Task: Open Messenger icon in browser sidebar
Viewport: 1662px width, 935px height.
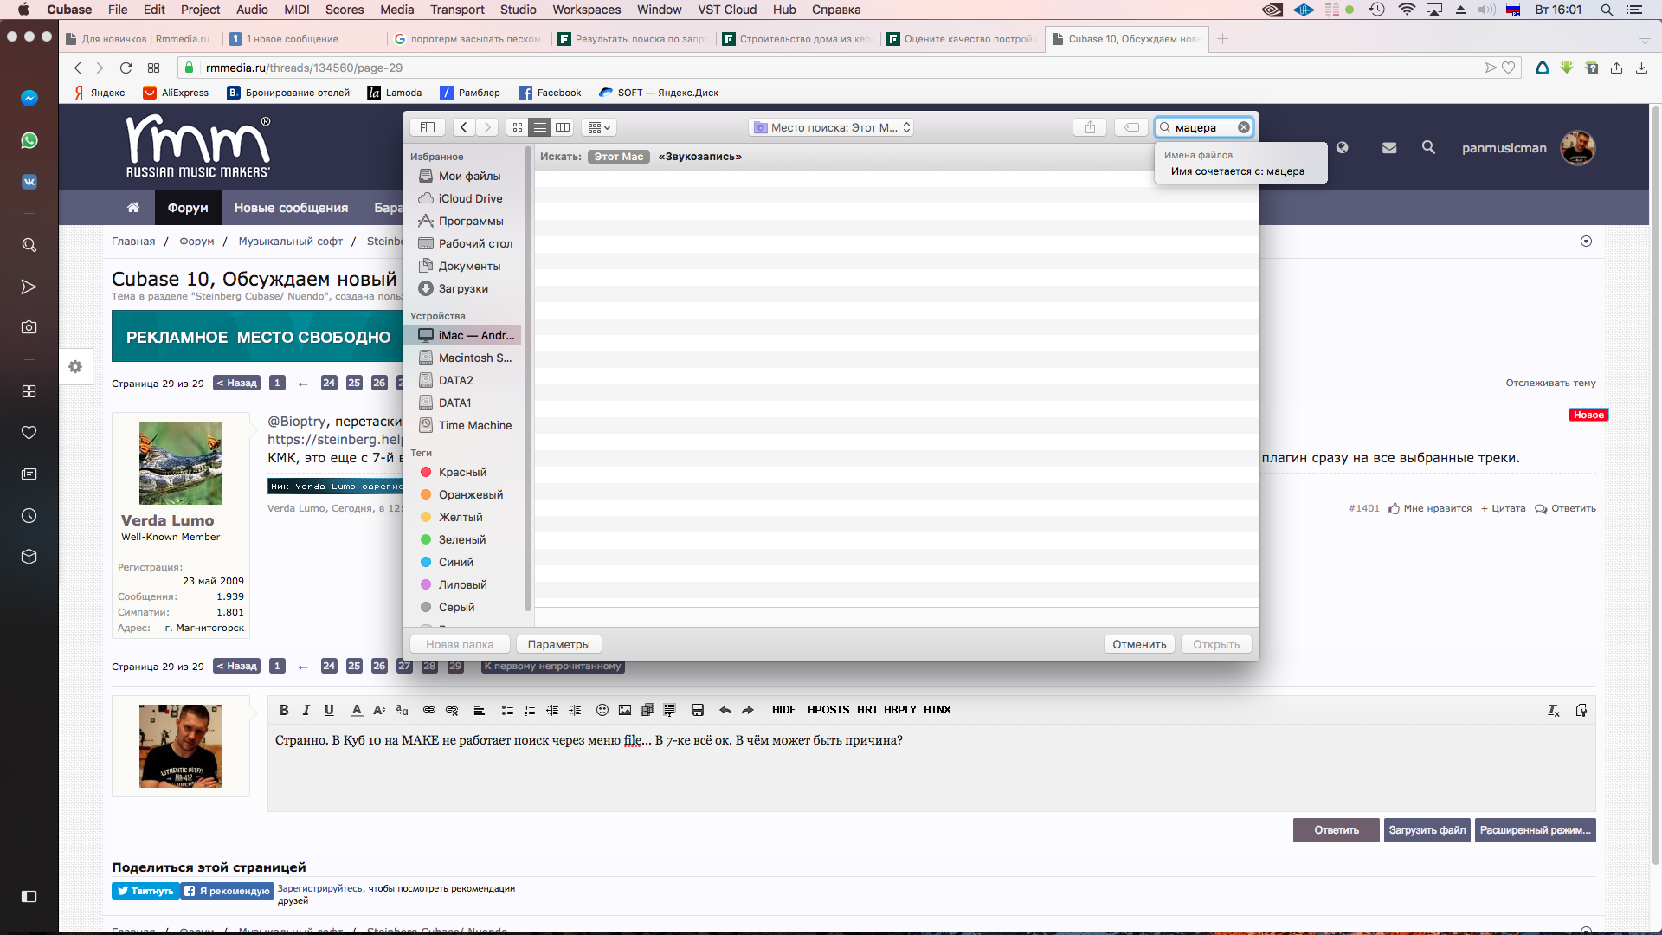Action: point(29,99)
